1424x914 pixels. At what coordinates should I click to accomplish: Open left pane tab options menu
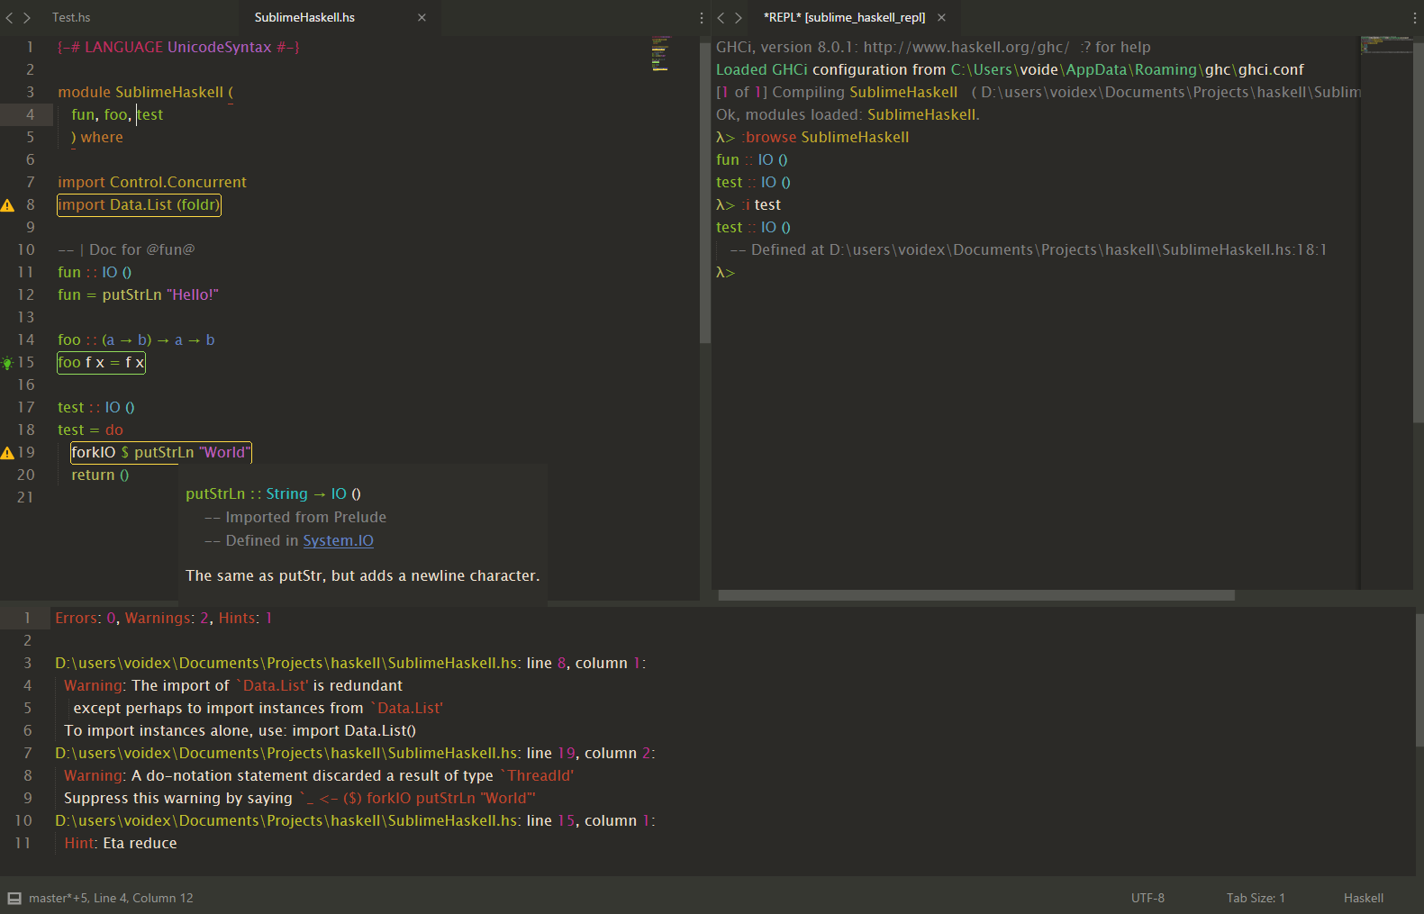(702, 17)
